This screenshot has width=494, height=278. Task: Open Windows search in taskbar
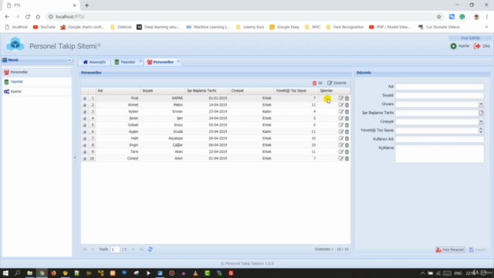pos(17,273)
